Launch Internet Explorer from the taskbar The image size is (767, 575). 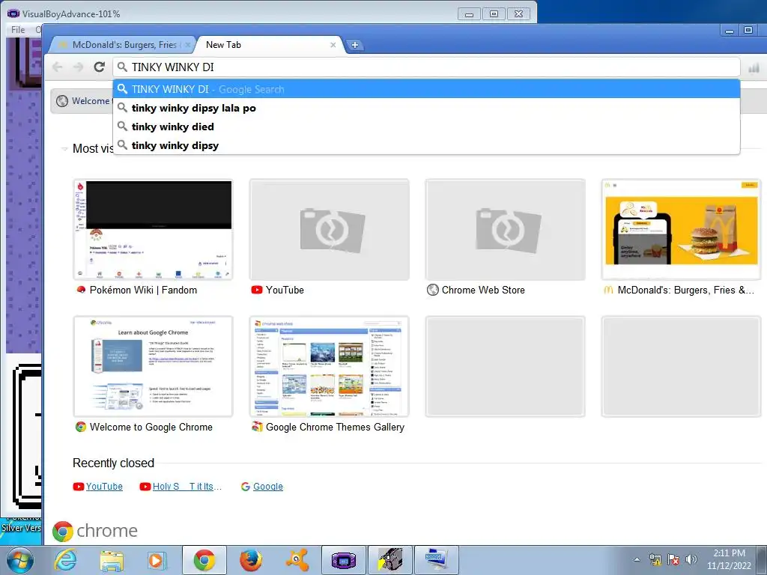coord(65,560)
